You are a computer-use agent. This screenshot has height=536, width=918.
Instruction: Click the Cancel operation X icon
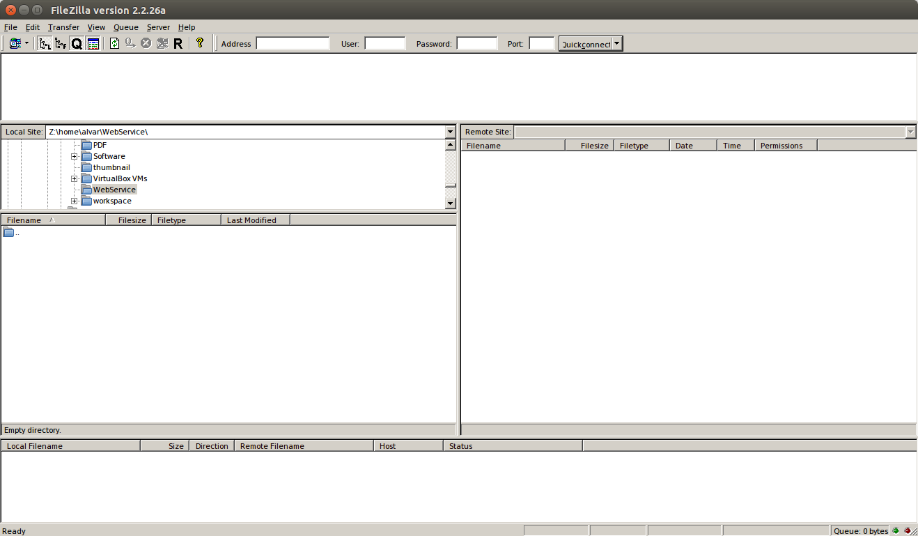pyautogui.click(x=146, y=44)
